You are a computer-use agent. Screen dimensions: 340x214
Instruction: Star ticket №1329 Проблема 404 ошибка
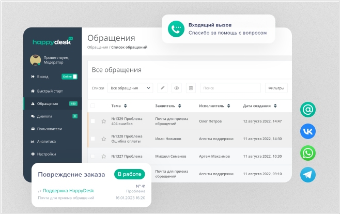(x=104, y=121)
